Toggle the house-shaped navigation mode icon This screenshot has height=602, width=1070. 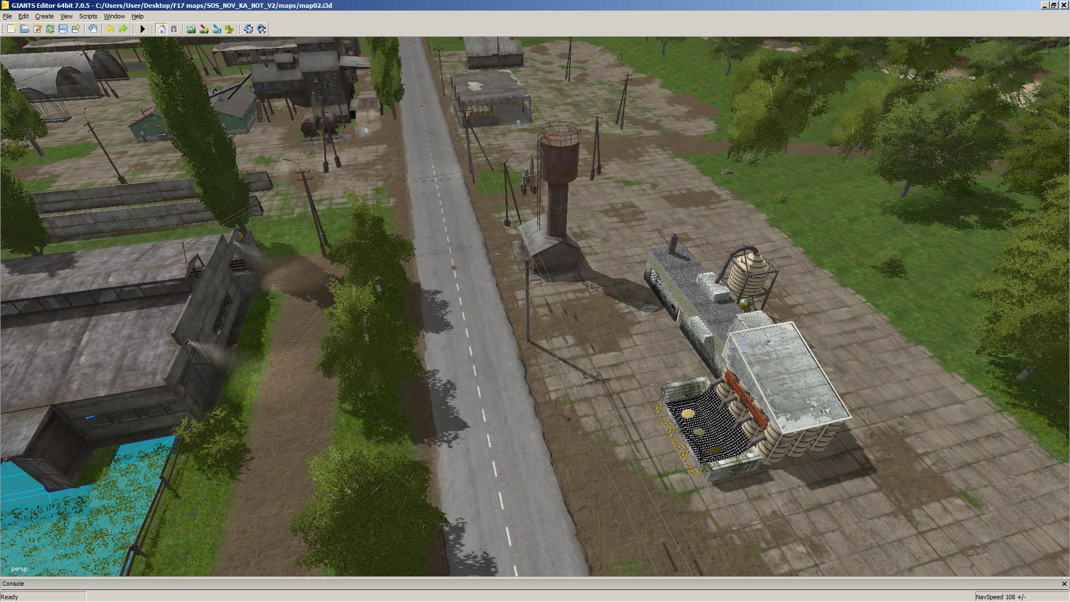point(161,29)
